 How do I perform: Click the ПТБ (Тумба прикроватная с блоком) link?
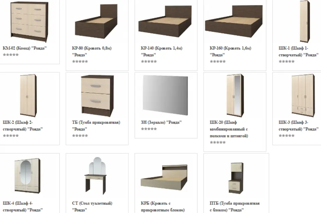[235, 207]
